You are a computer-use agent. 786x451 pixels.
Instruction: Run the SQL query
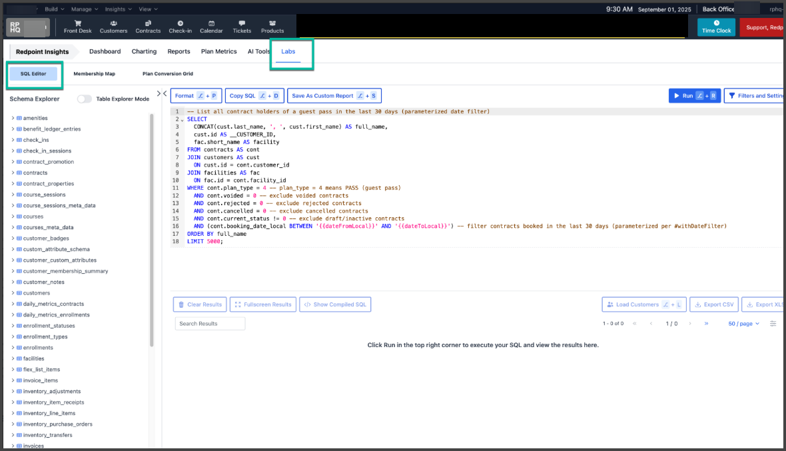tap(694, 96)
